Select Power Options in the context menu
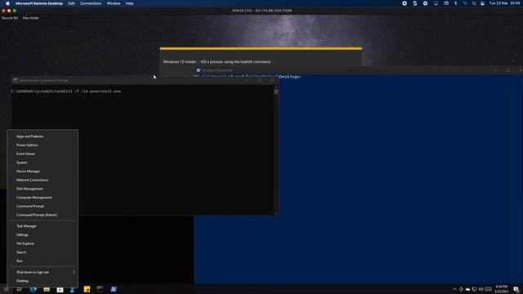Image resolution: width=523 pixels, height=294 pixels. click(42, 145)
